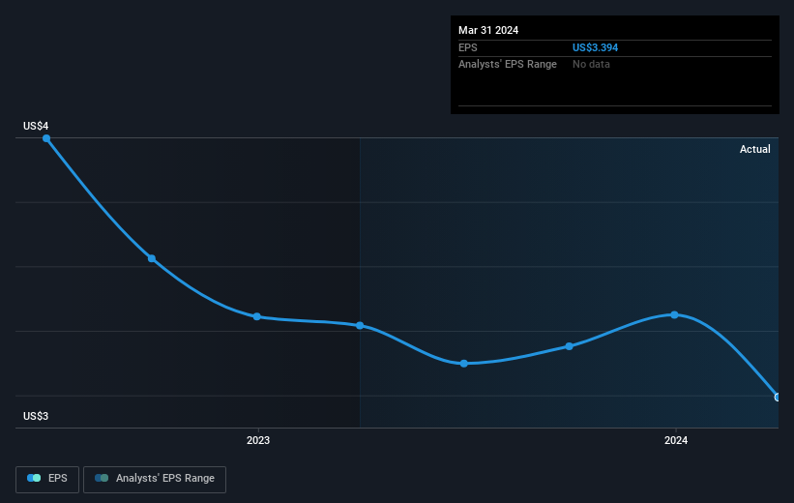Viewport: 794px width, 503px height.
Task: Click the 2024 x-axis label
Action: click(x=675, y=440)
